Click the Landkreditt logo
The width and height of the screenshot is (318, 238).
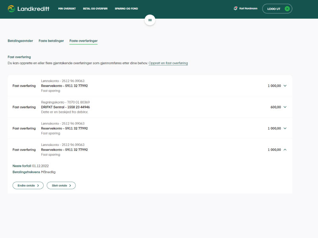(x=28, y=8)
